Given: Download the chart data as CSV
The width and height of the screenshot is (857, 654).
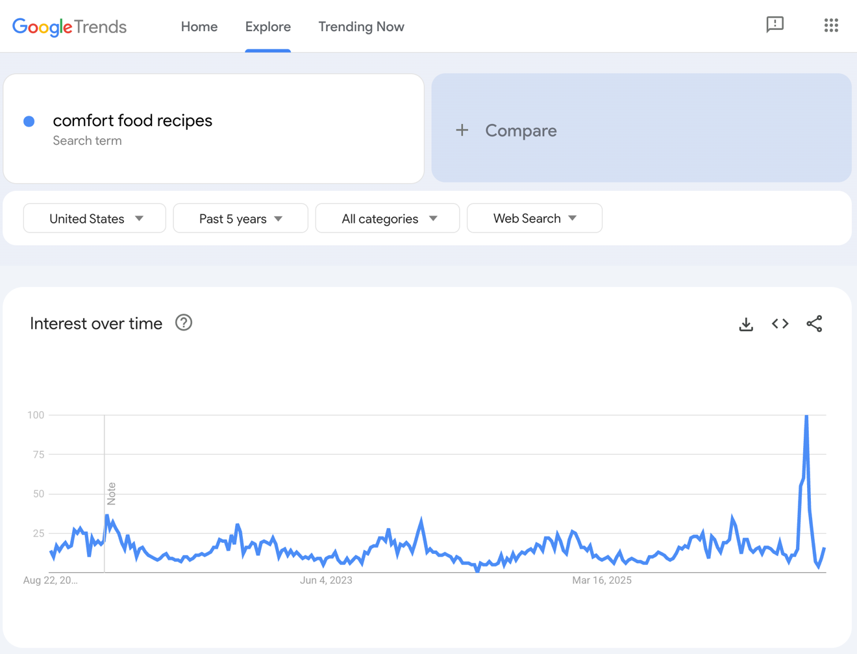Looking at the screenshot, I should point(746,324).
